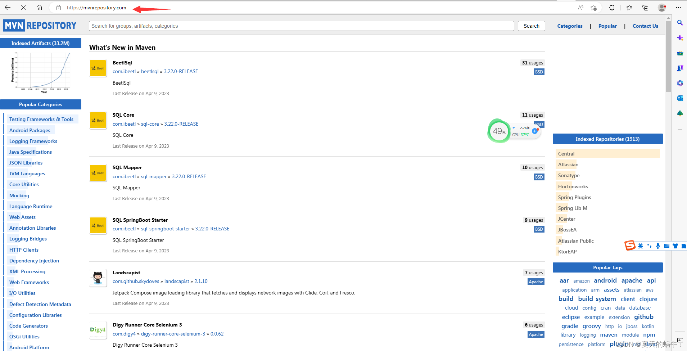Open the Sogou soft keyboard icon

click(666, 246)
